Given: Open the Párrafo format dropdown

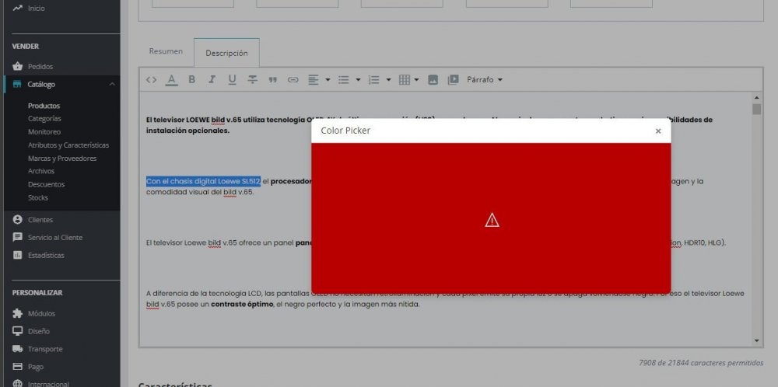Looking at the screenshot, I should (x=485, y=80).
